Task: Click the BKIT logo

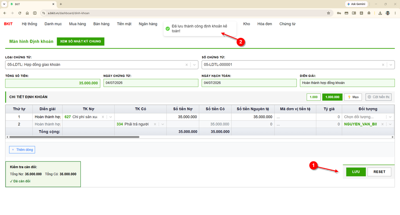Action: click(x=8, y=24)
